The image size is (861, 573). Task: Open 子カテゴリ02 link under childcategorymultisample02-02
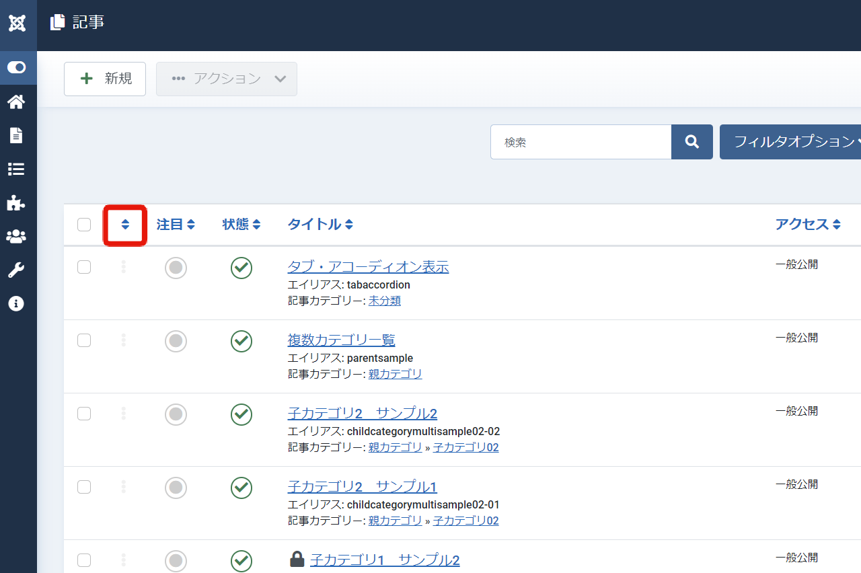pos(466,447)
